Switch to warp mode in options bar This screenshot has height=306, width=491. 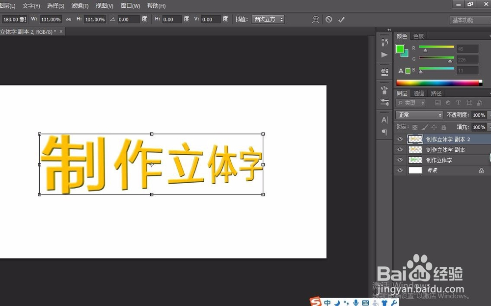click(316, 20)
